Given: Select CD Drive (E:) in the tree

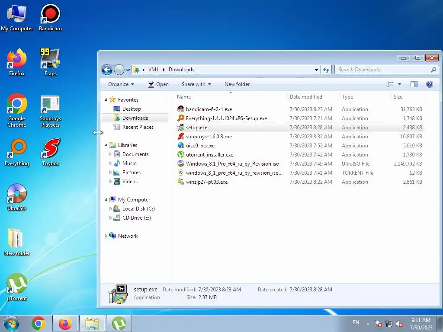Looking at the screenshot, I should point(136,218).
